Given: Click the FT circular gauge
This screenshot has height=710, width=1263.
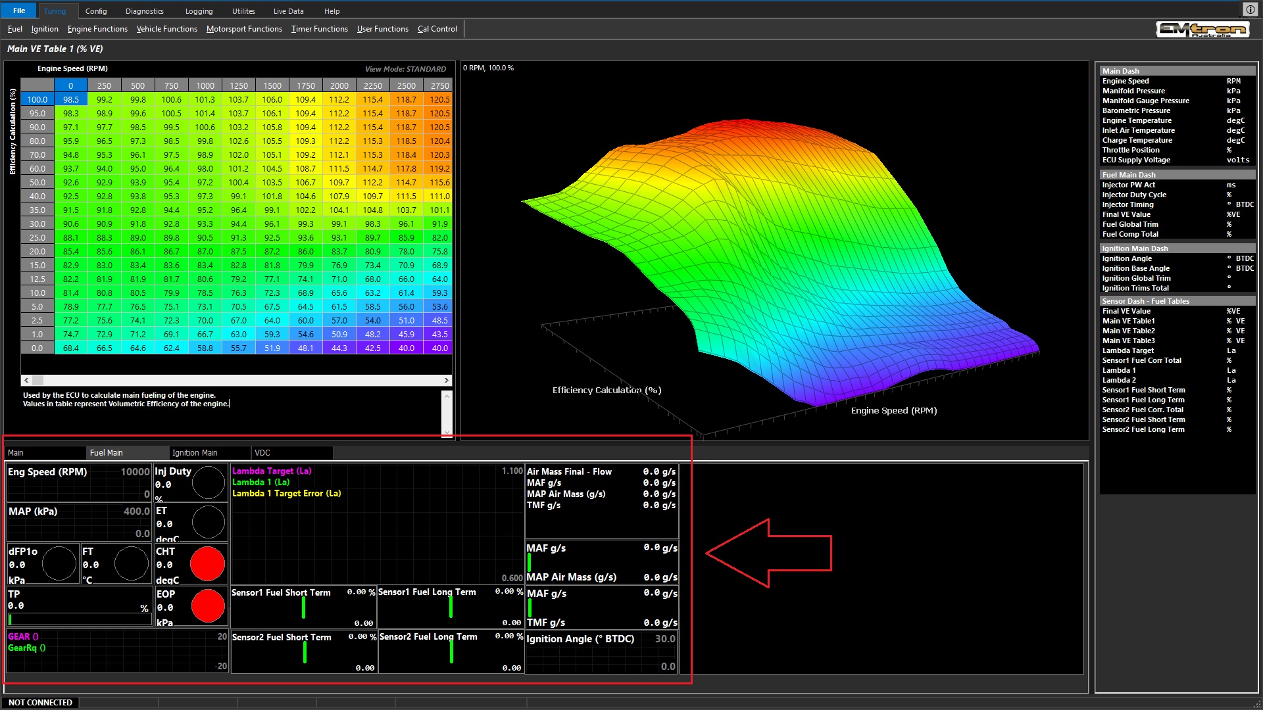Looking at the screenshot, I should [131, 564].
